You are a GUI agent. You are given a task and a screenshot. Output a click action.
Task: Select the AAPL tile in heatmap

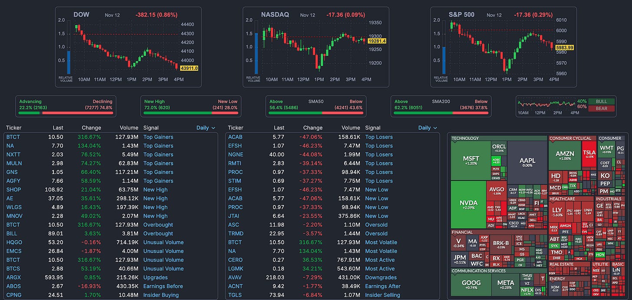click(x=527, y=162)
